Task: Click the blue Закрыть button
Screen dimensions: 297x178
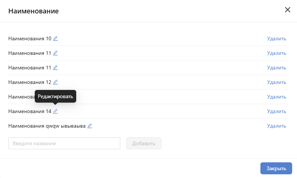Action: pos(276,168)
